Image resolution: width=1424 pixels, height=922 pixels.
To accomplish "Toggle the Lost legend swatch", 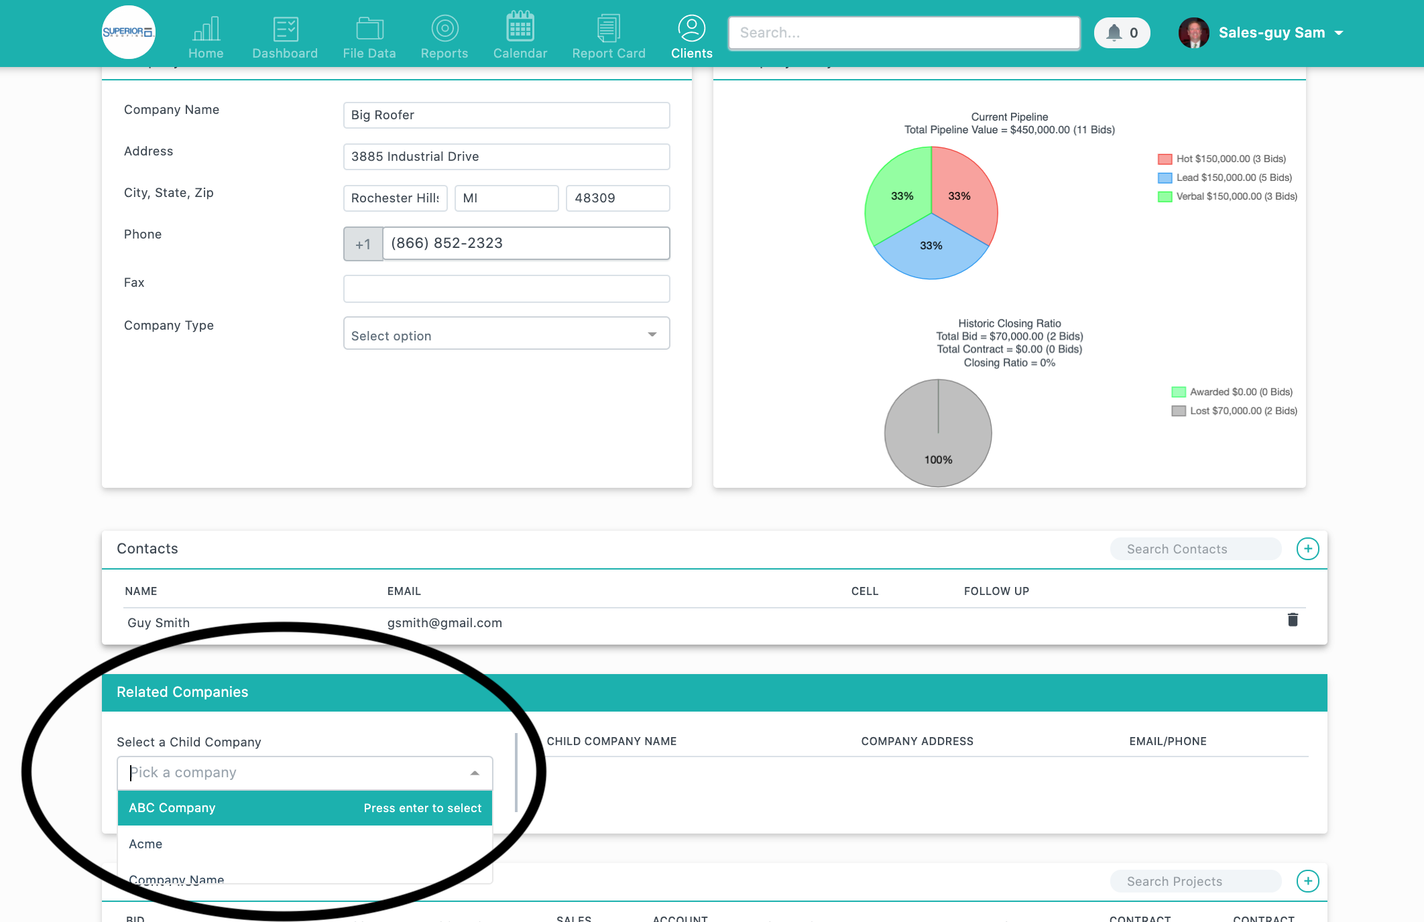I will click(x=1179, y=411).
